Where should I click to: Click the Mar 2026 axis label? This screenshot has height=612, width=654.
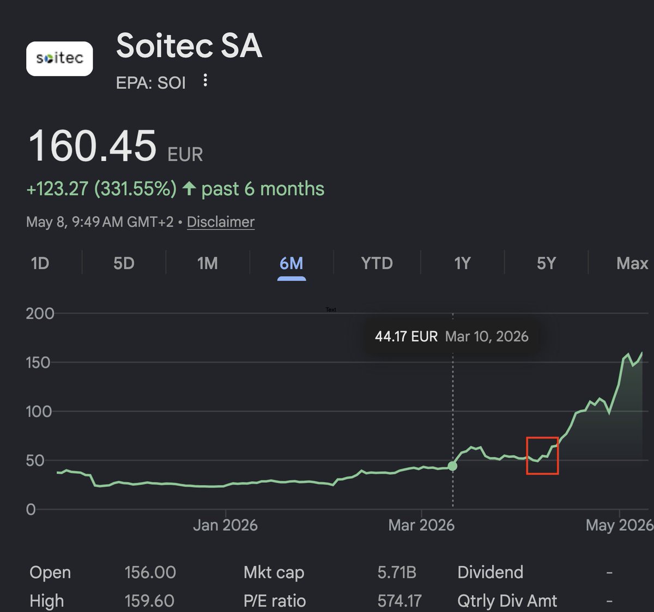coord(421,525)
